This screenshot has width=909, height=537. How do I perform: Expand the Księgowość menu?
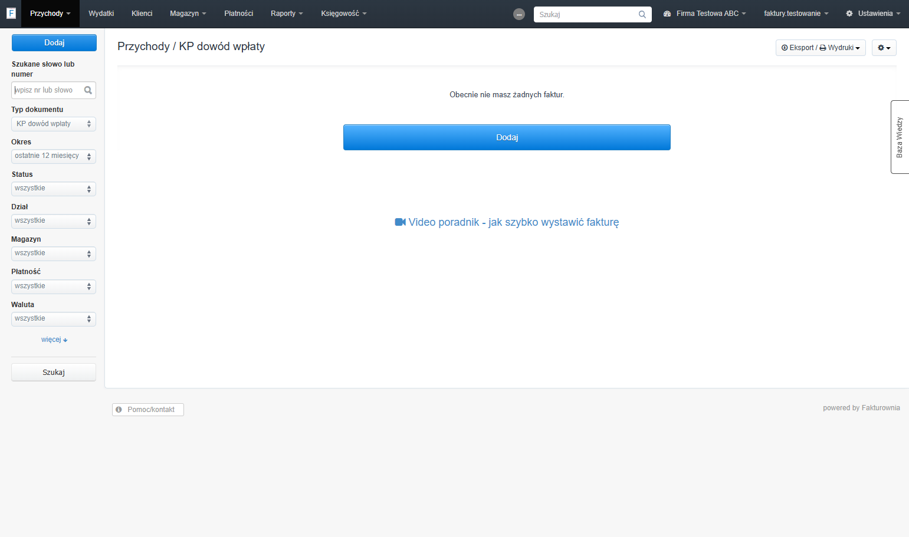[x=344, y=14]
